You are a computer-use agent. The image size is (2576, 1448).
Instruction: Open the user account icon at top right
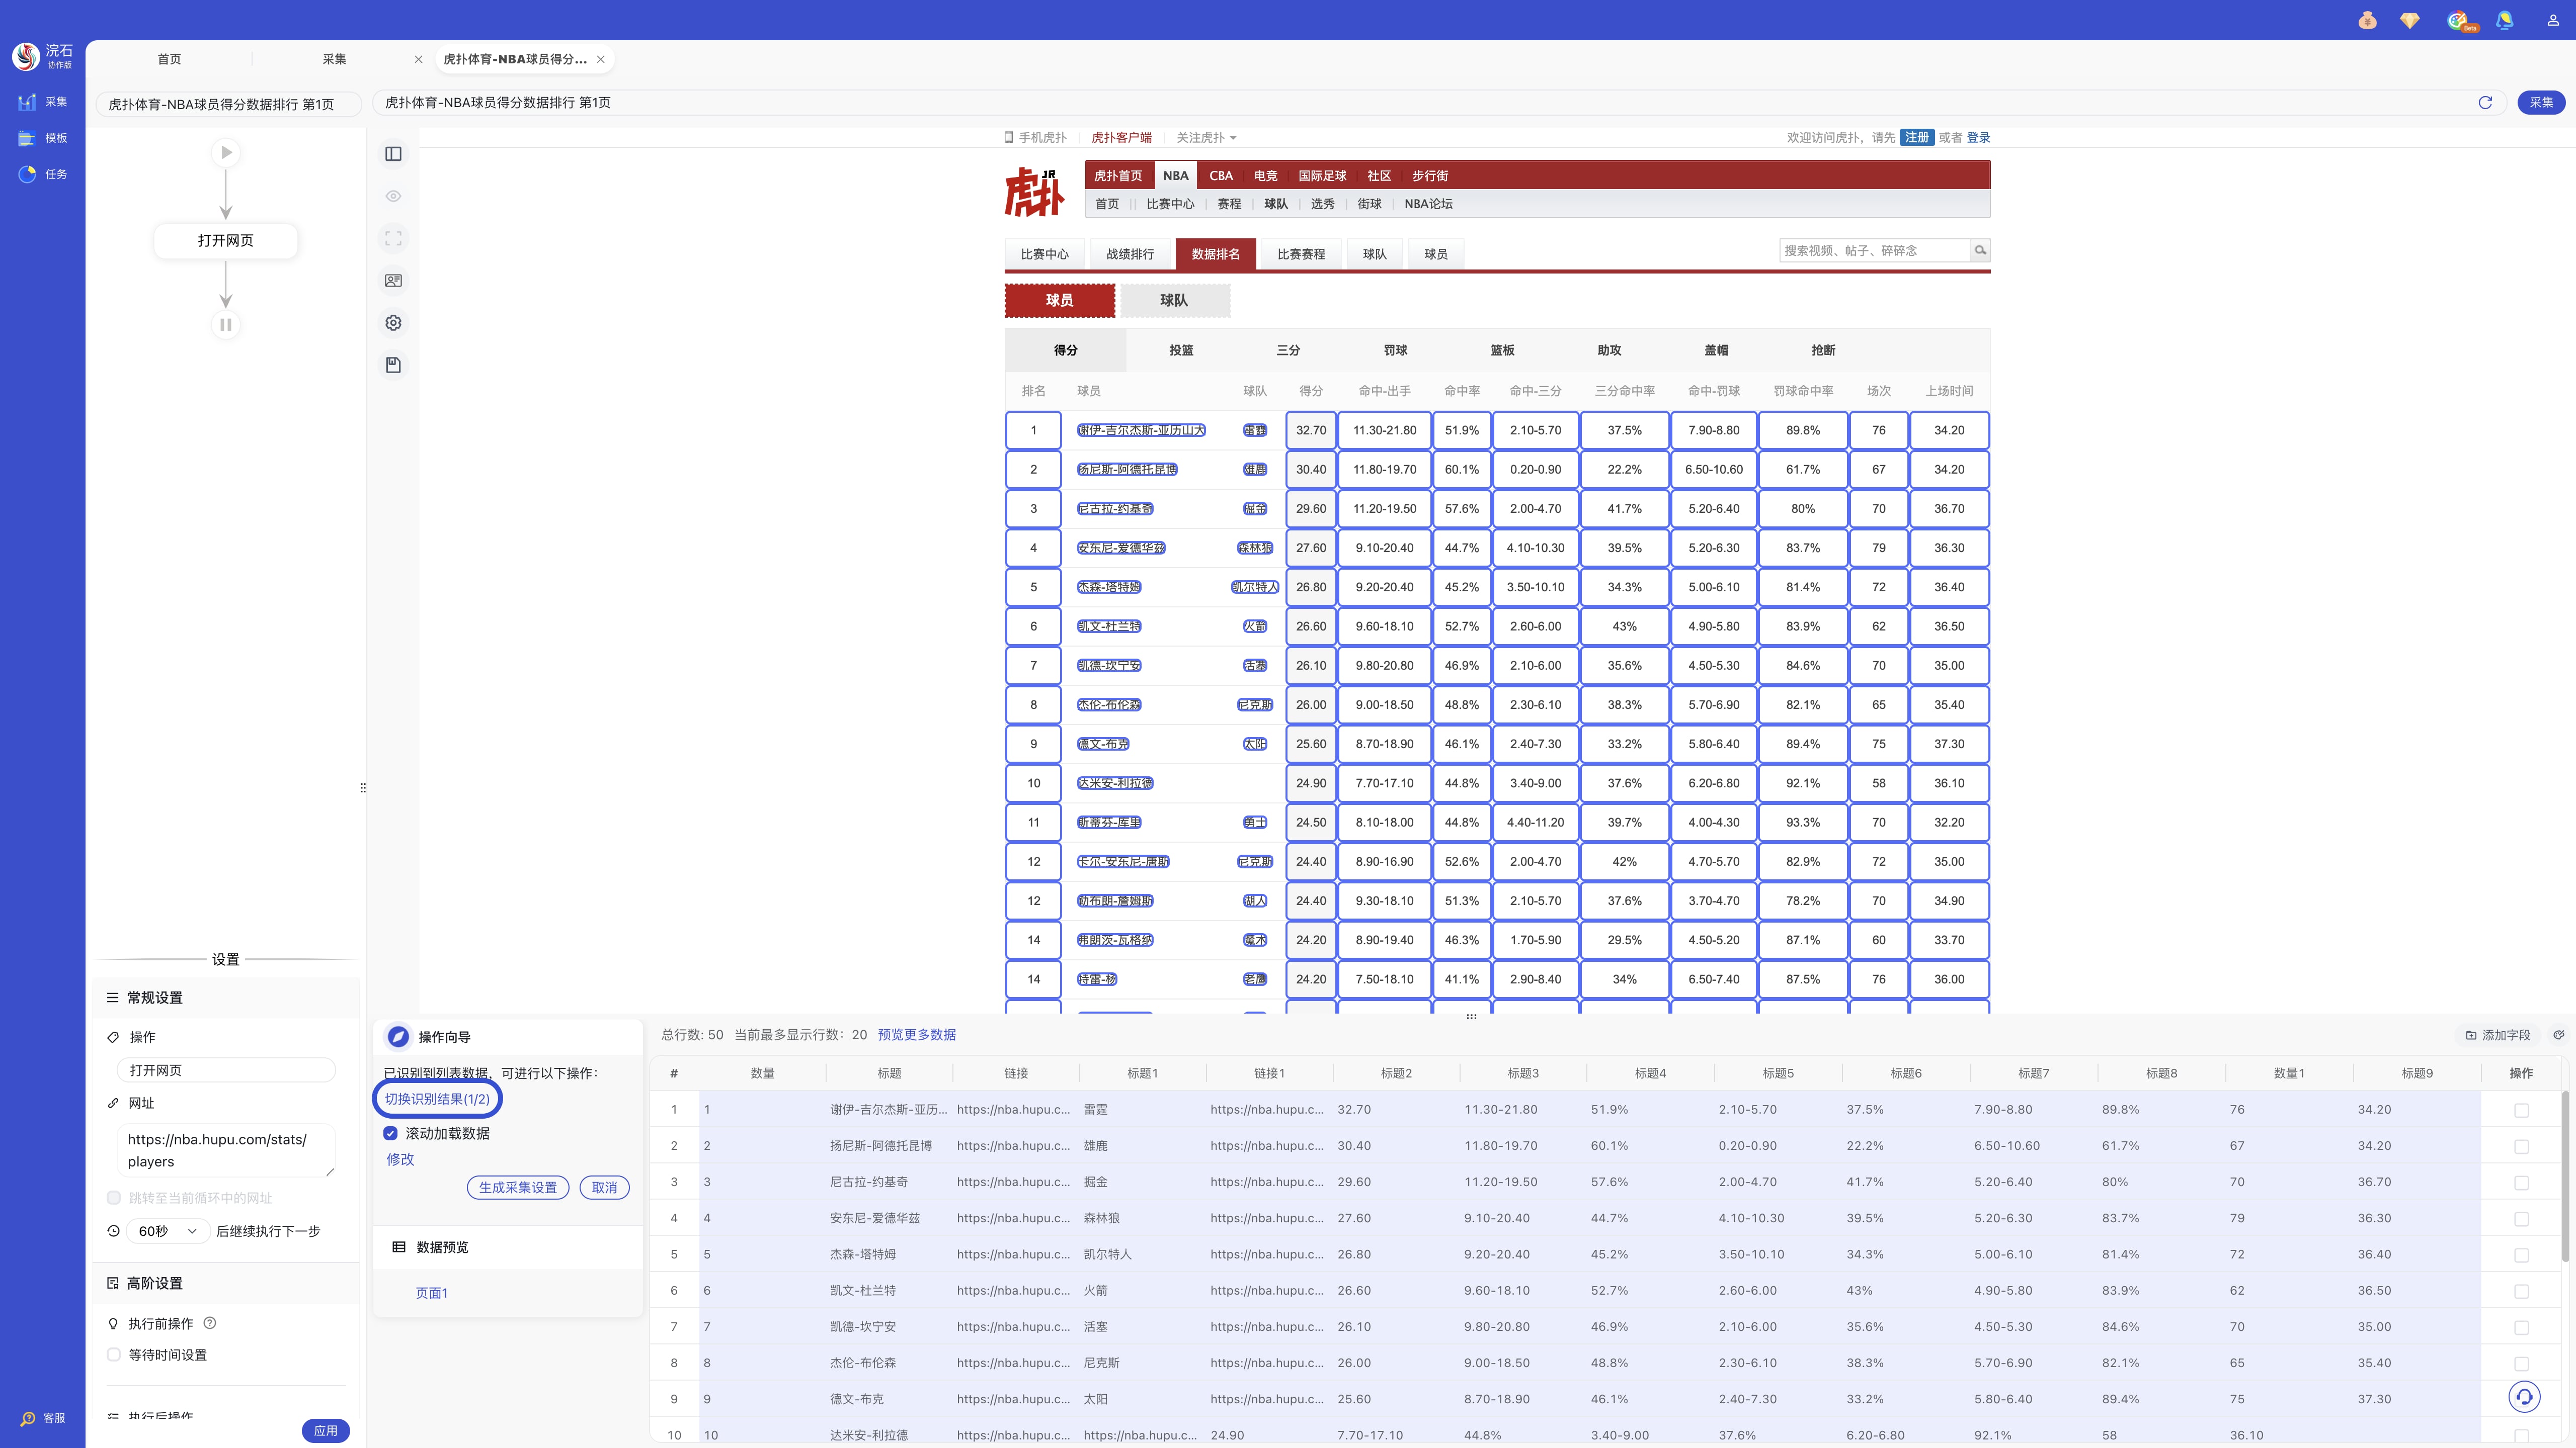point(2552,20)
